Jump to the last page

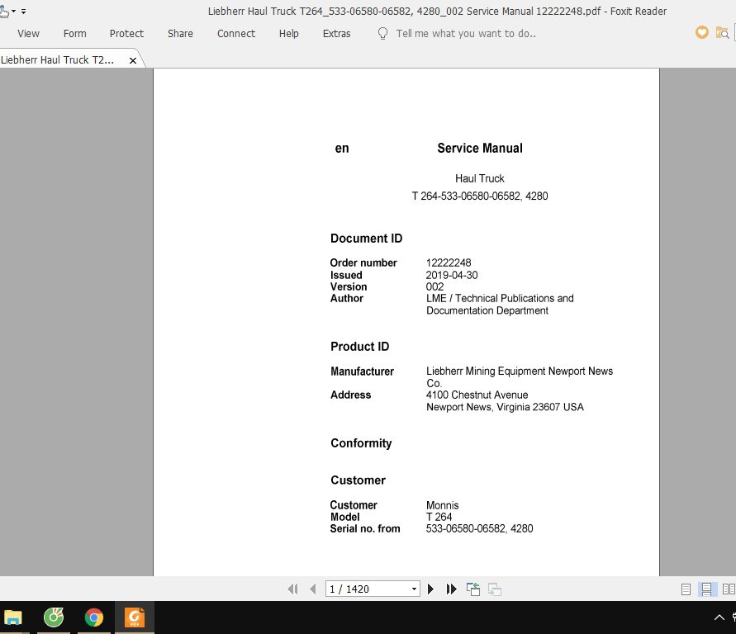pos(451,589)
